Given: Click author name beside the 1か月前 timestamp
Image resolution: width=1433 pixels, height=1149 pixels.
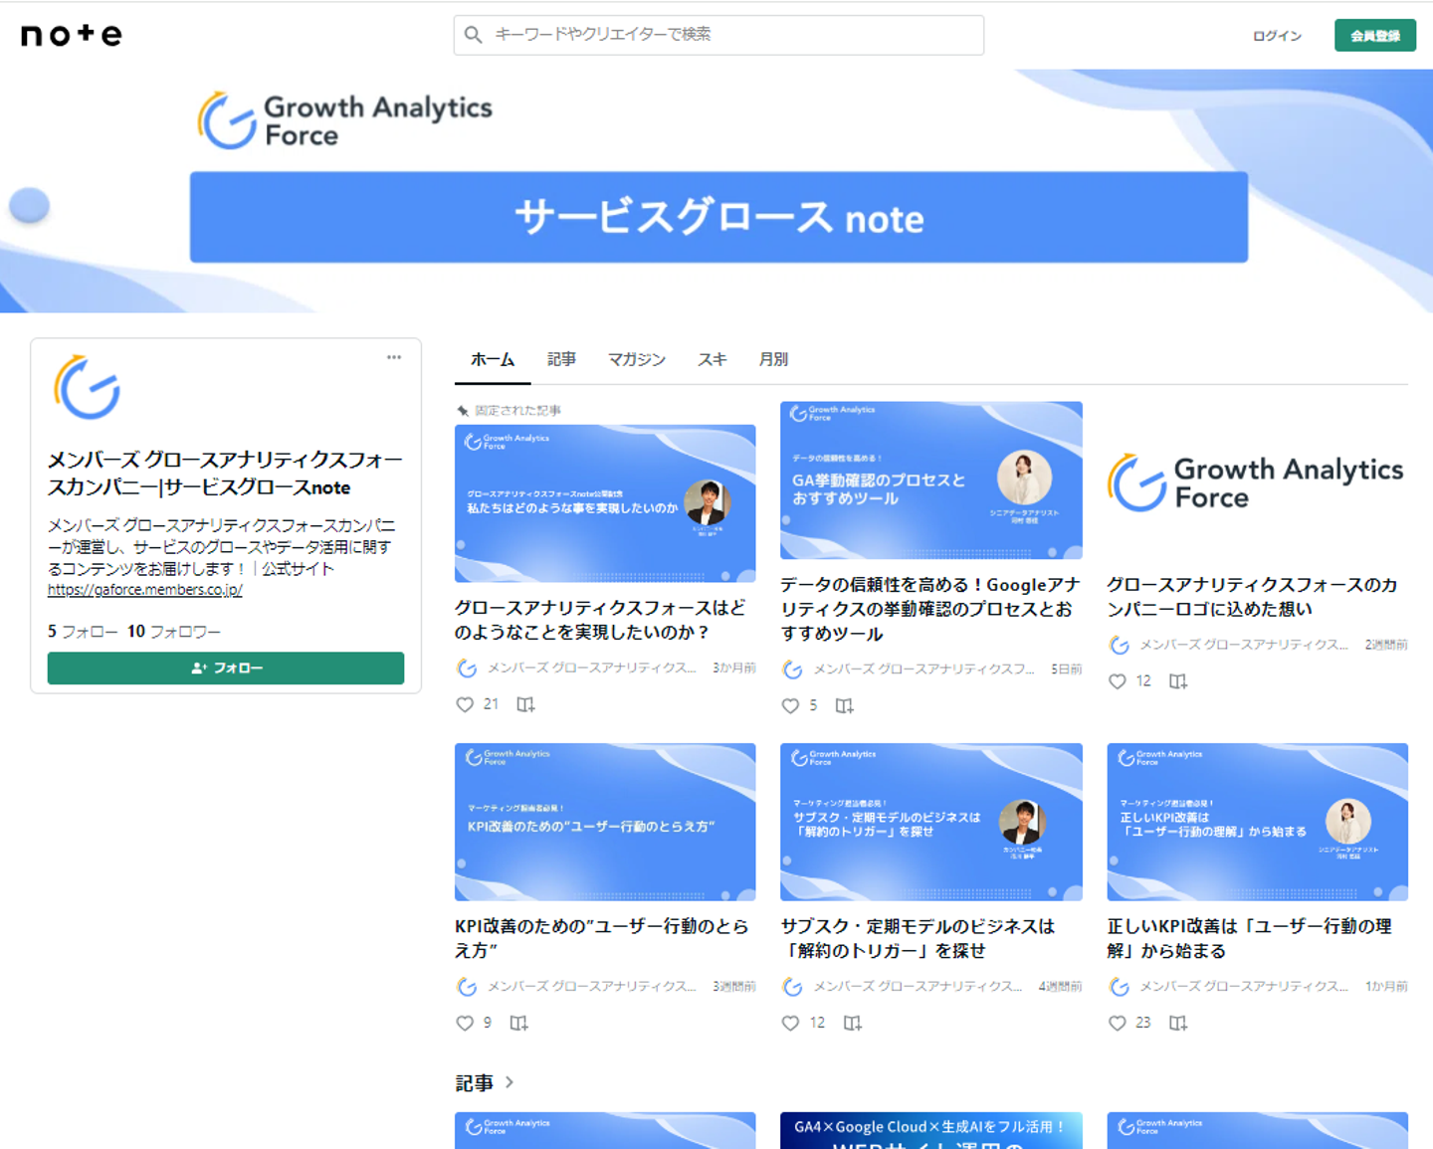Looking at the screenshot, I should click(1244, 986).
